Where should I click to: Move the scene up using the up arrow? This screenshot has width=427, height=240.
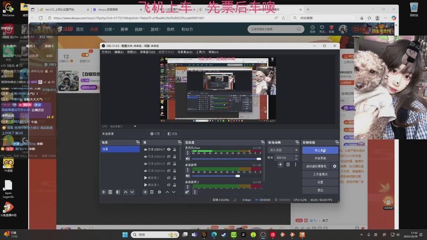tap(125, 192)
